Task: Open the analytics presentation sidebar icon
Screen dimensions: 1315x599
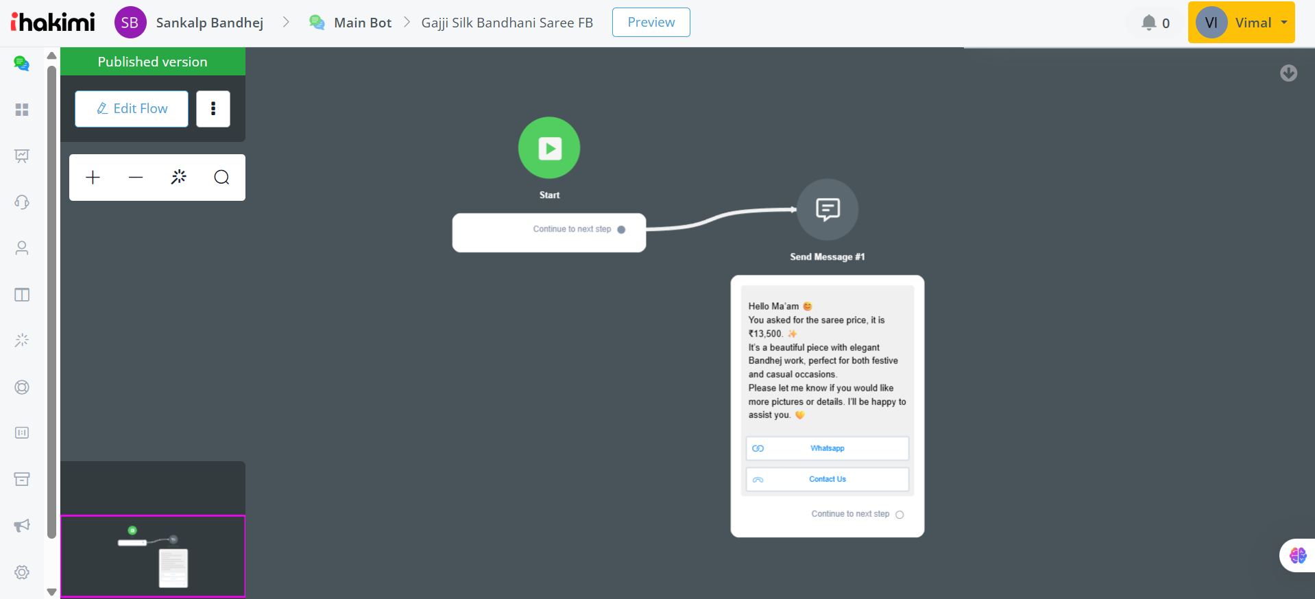Action: pyautogui.click(x=22, y=156)
